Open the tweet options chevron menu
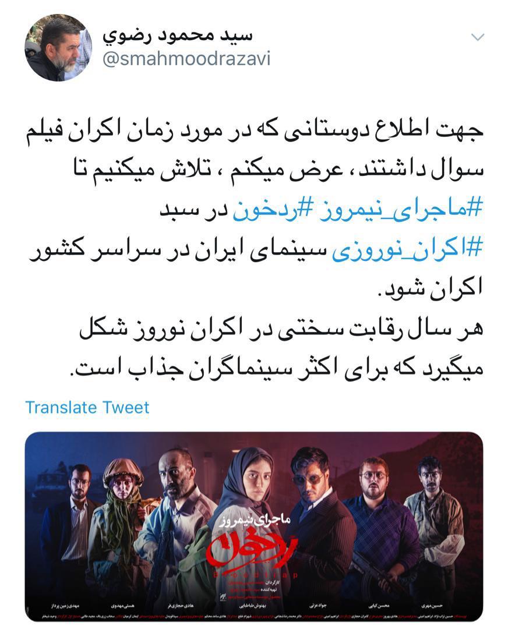The width and height of the screenshot is (508, 629). click(x=477, y=37)
